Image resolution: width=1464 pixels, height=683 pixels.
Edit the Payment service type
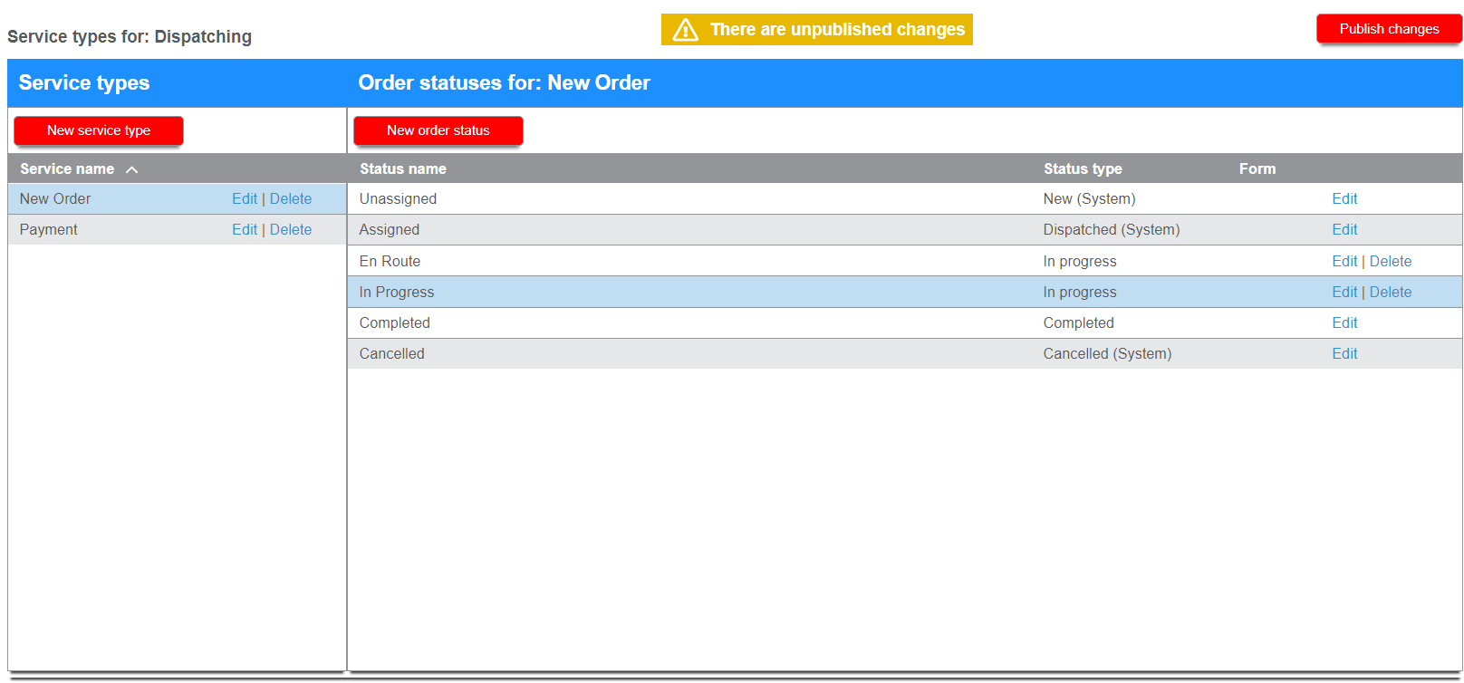(244, 230)
